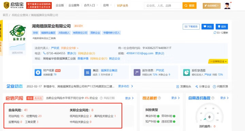Open 同地址企业(1) link

(x=99, y=59)
